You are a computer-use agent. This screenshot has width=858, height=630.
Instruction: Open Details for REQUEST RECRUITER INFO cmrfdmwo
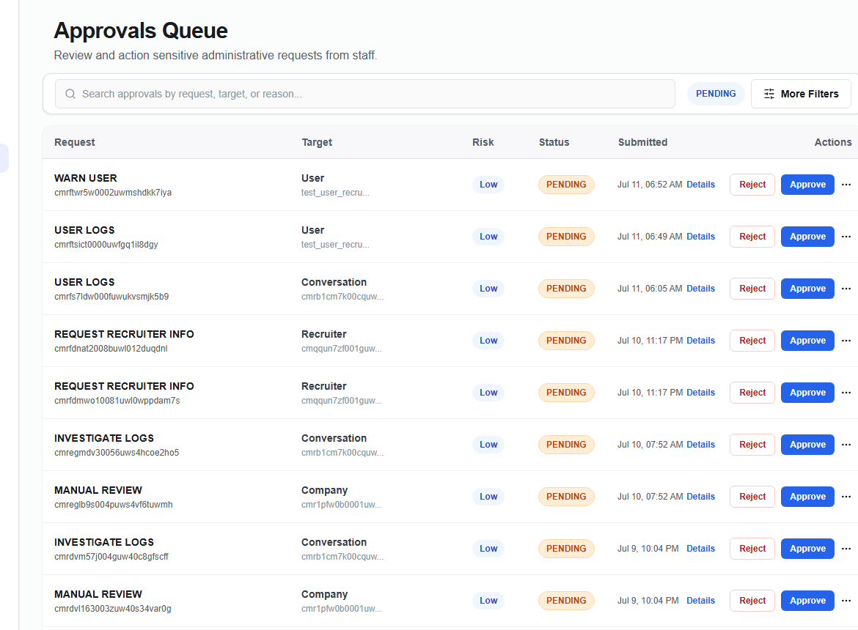coord(700,393)
